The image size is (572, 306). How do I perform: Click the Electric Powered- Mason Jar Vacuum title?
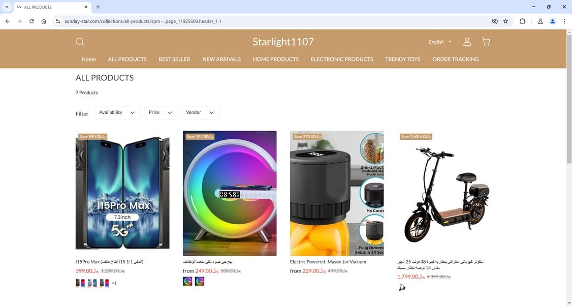(328, 262)
